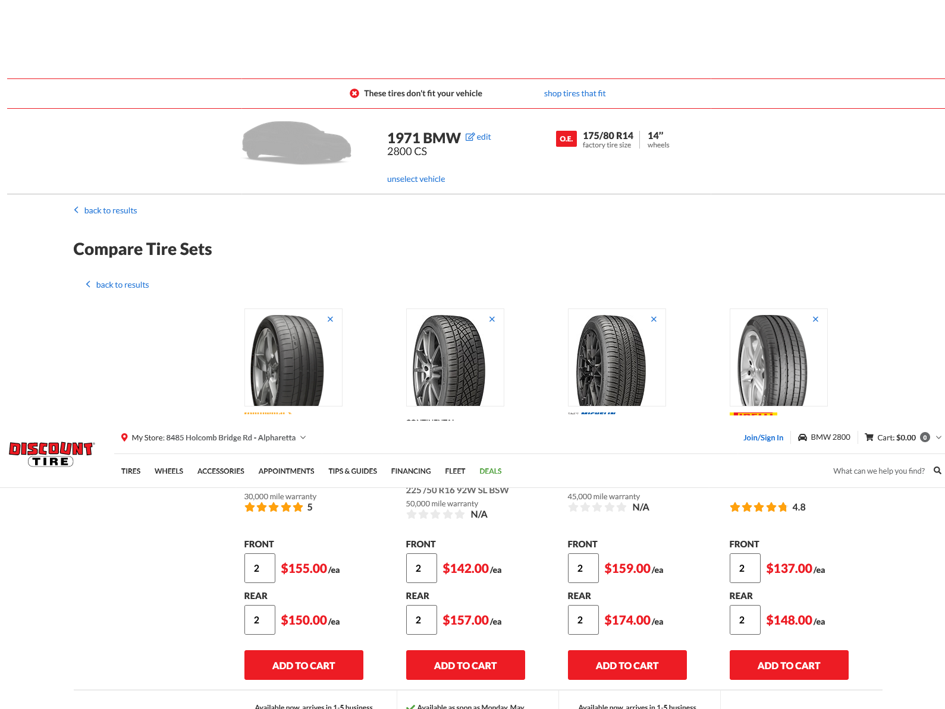
Task: Add the $137.00 front tire set to cart
Action: 789,665
